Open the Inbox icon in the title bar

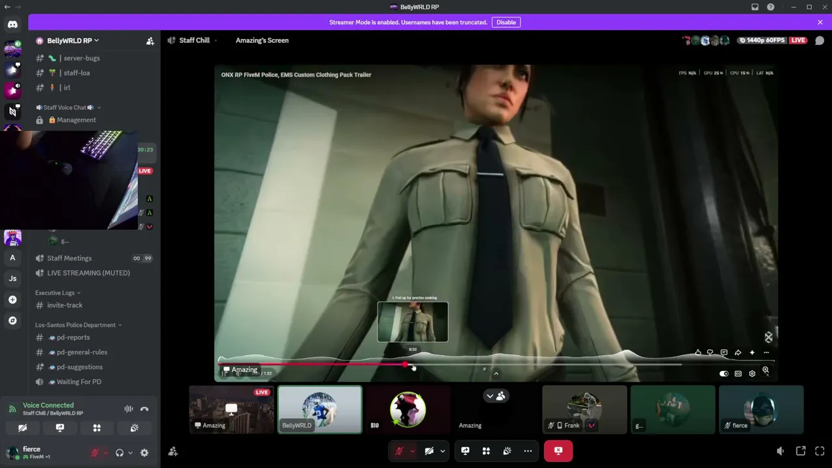pos(755,7)
